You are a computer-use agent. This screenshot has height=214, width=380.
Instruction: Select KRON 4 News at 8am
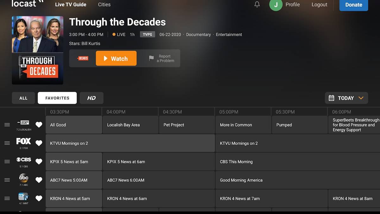354,198
